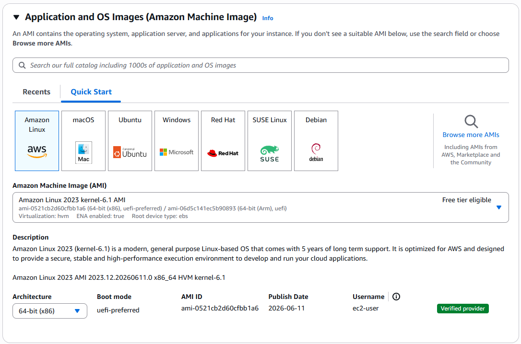
Task: Choose the macOS Mac tile
Action: click(83, 141)
